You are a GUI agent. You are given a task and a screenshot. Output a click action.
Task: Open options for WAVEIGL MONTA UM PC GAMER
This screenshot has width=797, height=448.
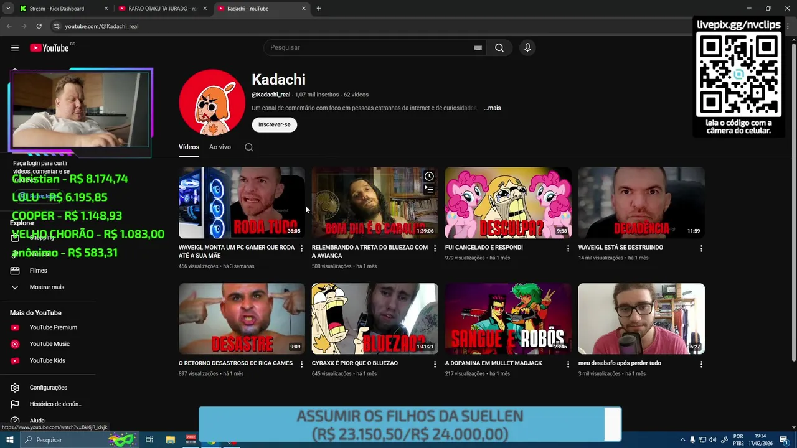[302, 248]
